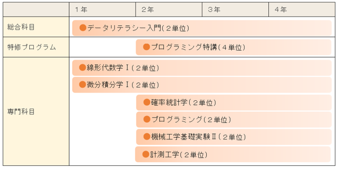Viewport: 337px width, 170px height.
Task: Click the orange circle beside 機械工学基礎実験Ⅱ
Action: (146, 136)
